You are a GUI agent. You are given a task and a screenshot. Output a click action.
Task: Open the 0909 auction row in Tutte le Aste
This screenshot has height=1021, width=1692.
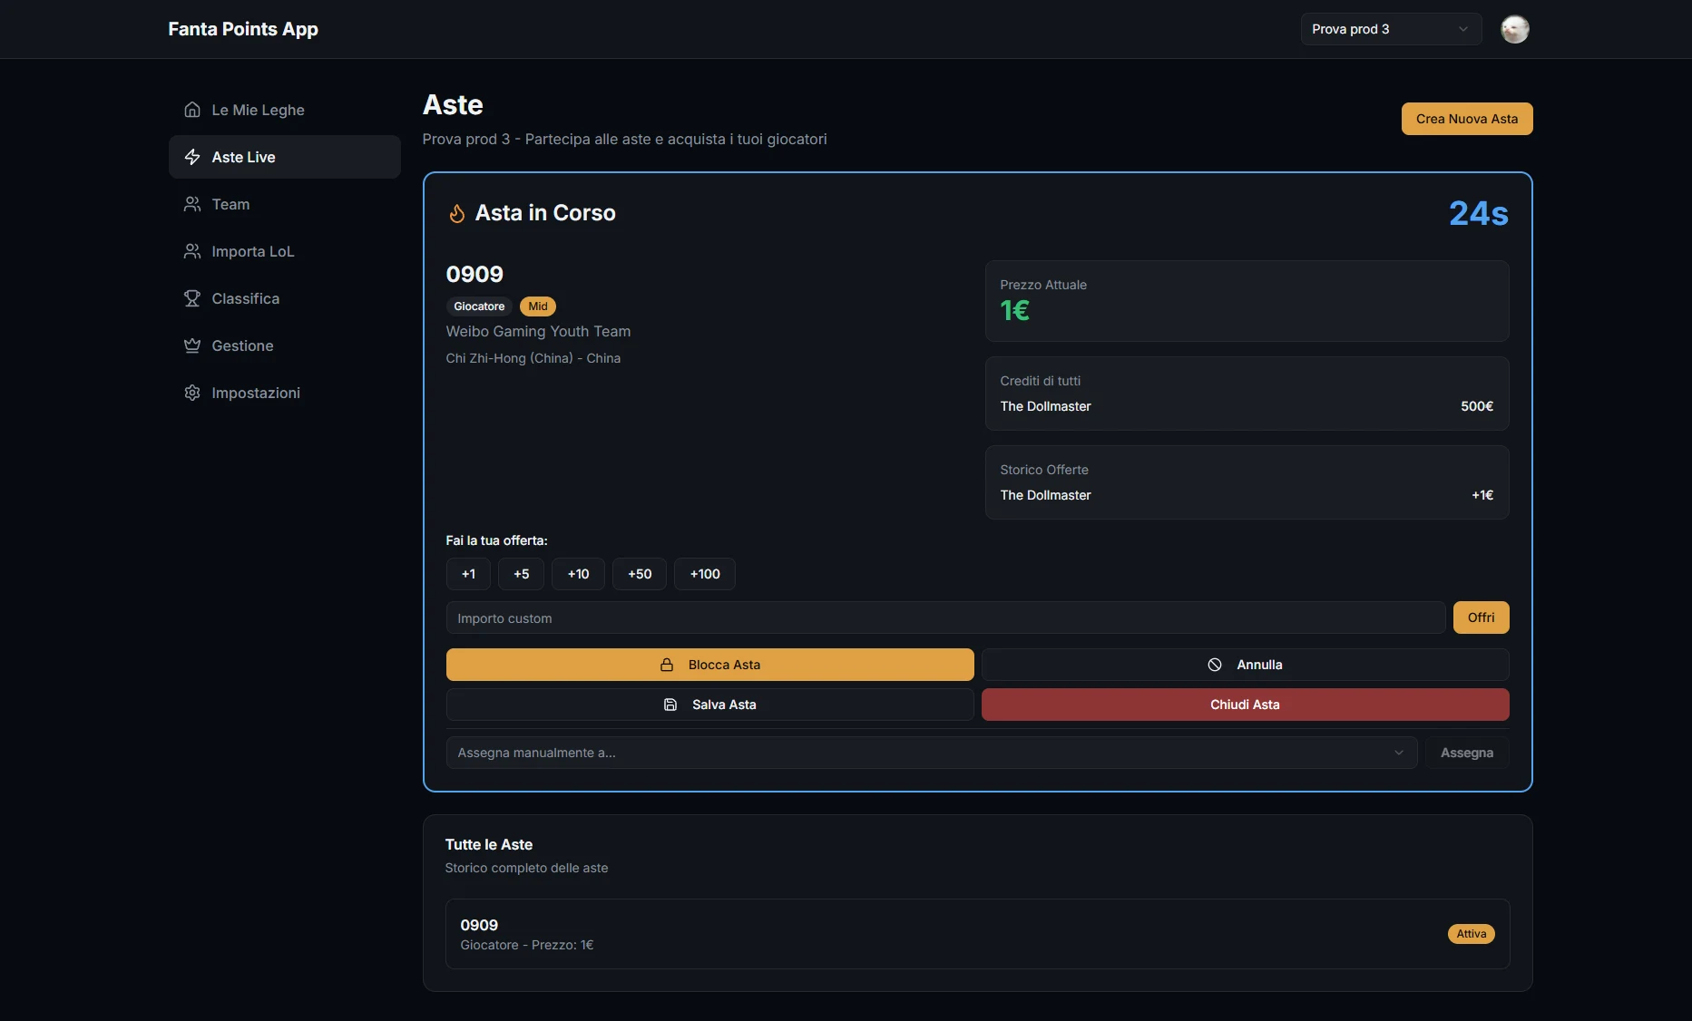click(x=978, y=934)
